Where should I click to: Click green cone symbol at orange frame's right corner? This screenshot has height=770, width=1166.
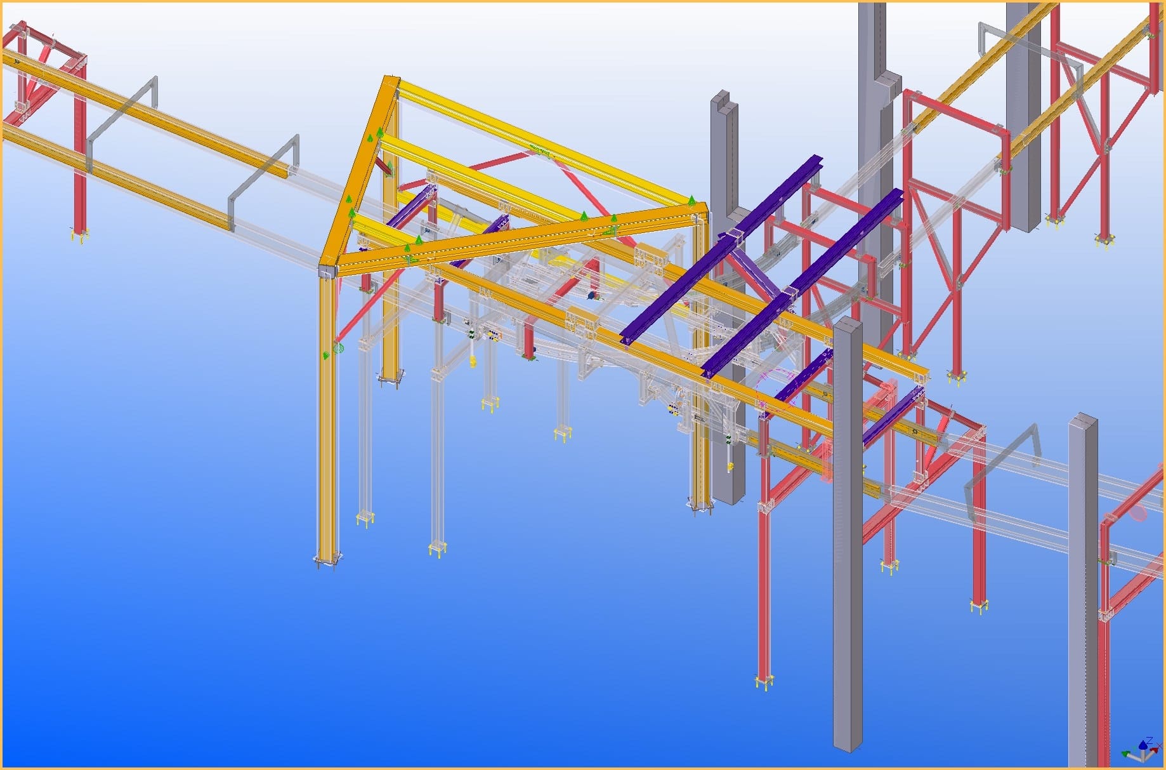click(691, 201)
